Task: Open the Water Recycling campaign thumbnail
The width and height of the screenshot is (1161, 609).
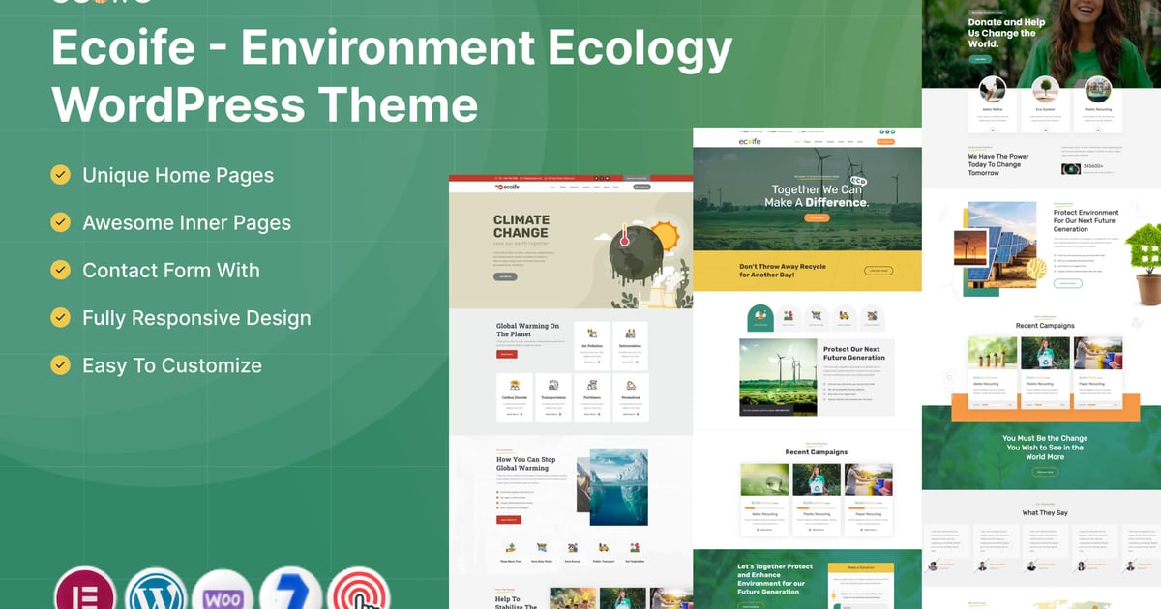Action: [x=764, y=480]
